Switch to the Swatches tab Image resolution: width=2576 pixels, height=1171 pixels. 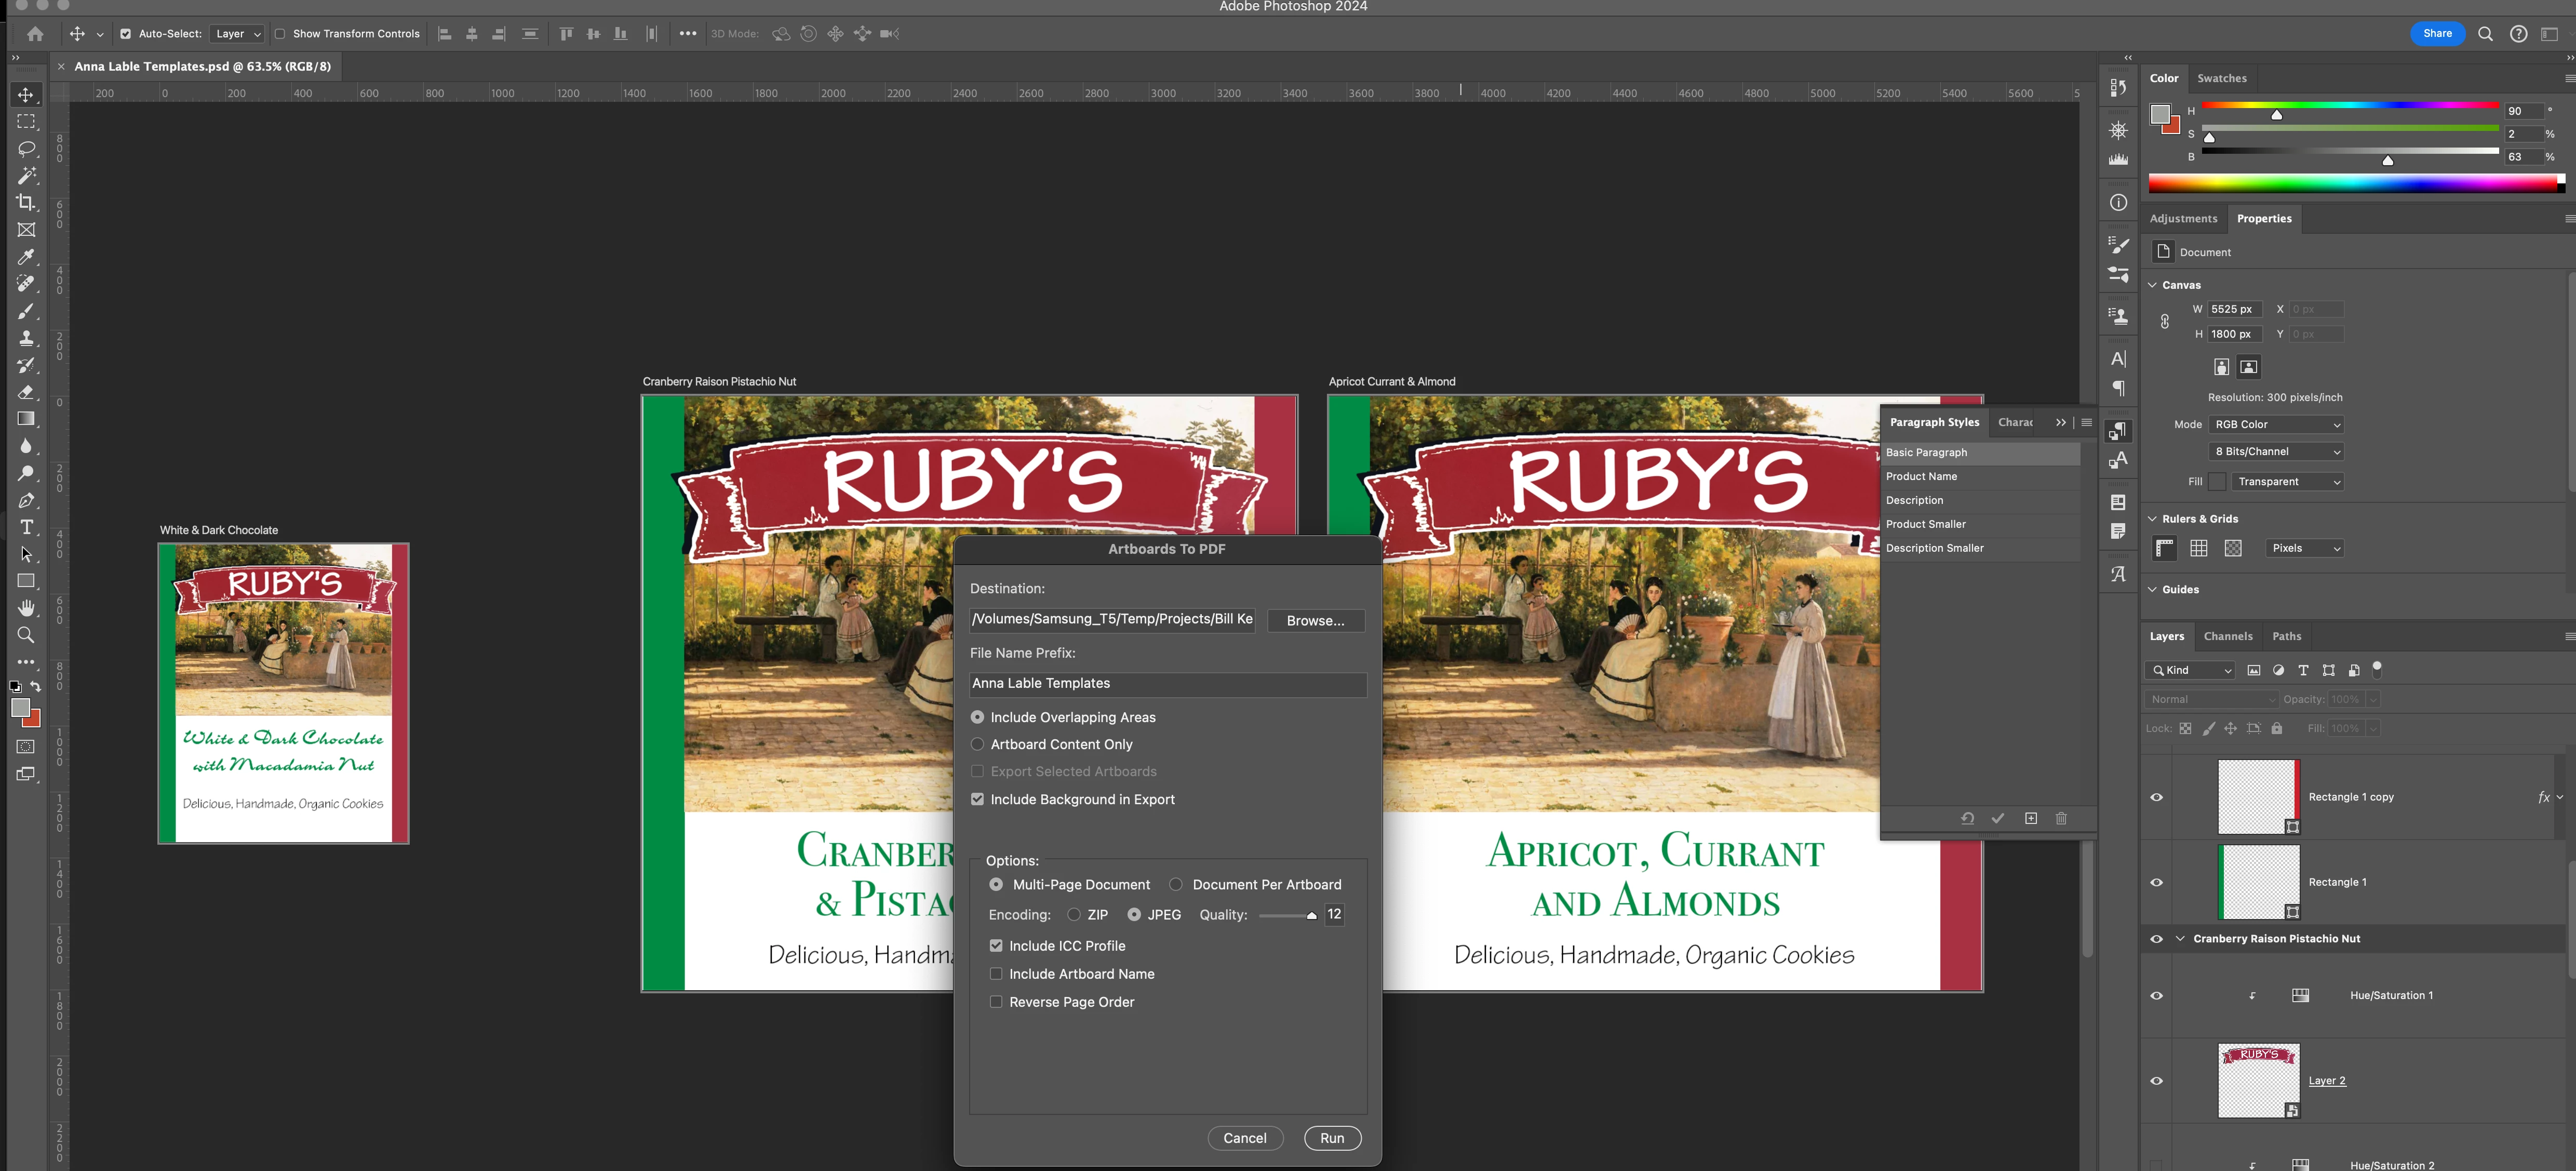(2221, 78)
